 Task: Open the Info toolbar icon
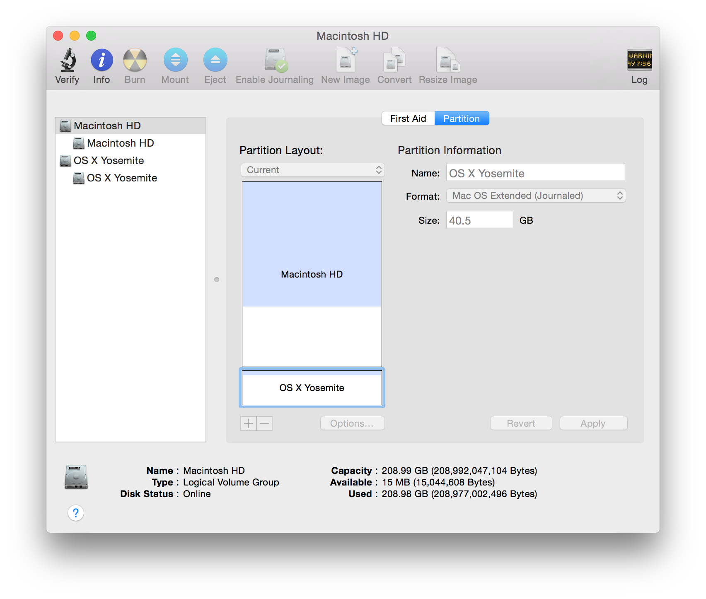102,60
